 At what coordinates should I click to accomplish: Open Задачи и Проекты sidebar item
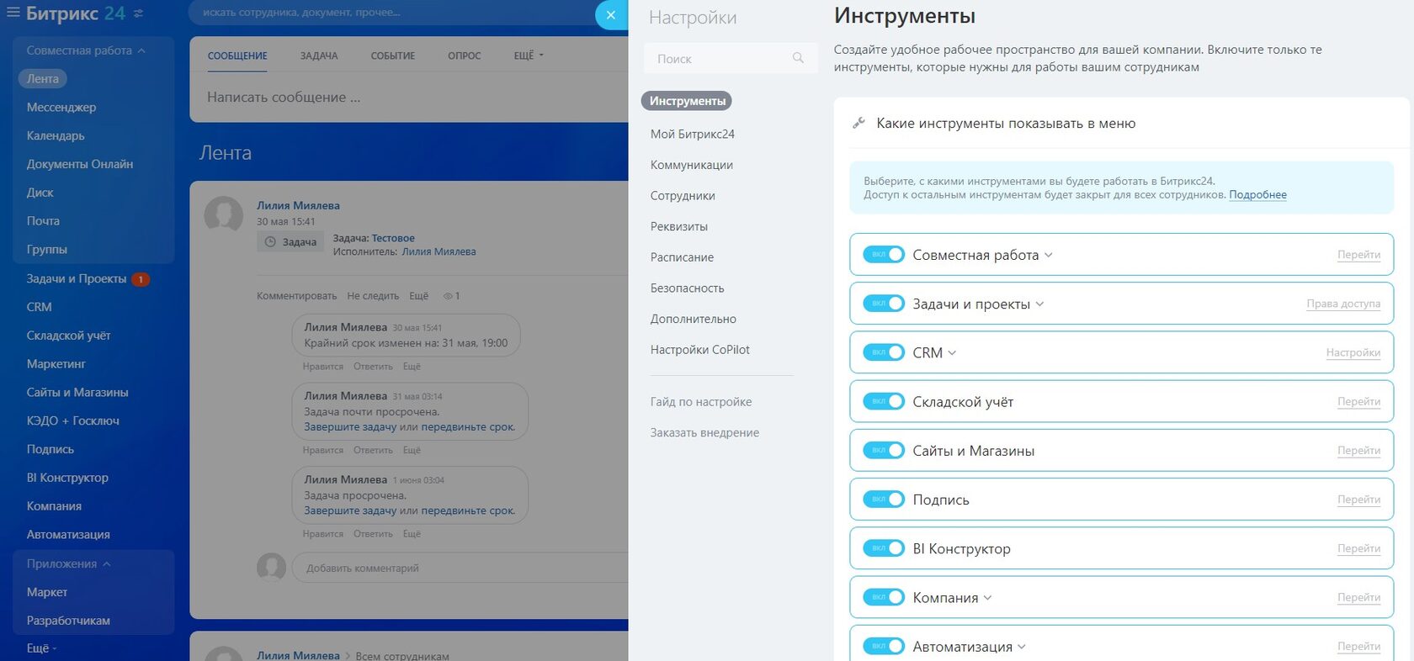[x=77, y=278]
